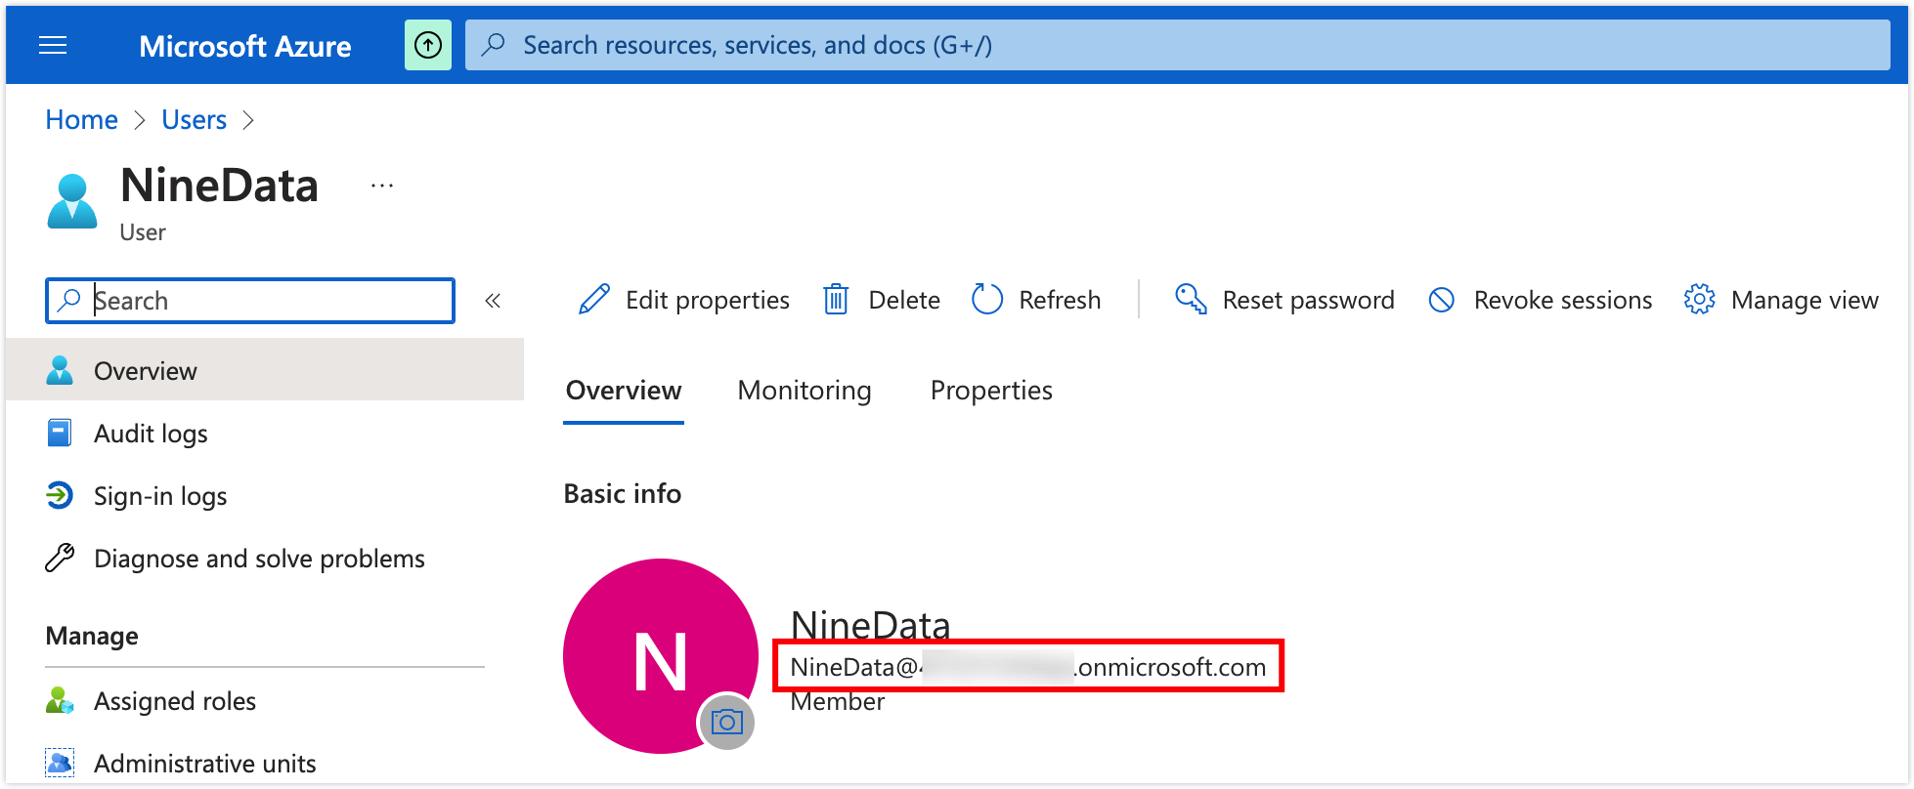This screenshot has height=789, width=1914.
Task: Click the circular Refresh icon
Action: [x=987, y=299]
